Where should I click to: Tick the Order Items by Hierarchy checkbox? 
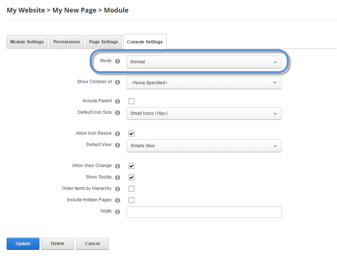(131, 189)
